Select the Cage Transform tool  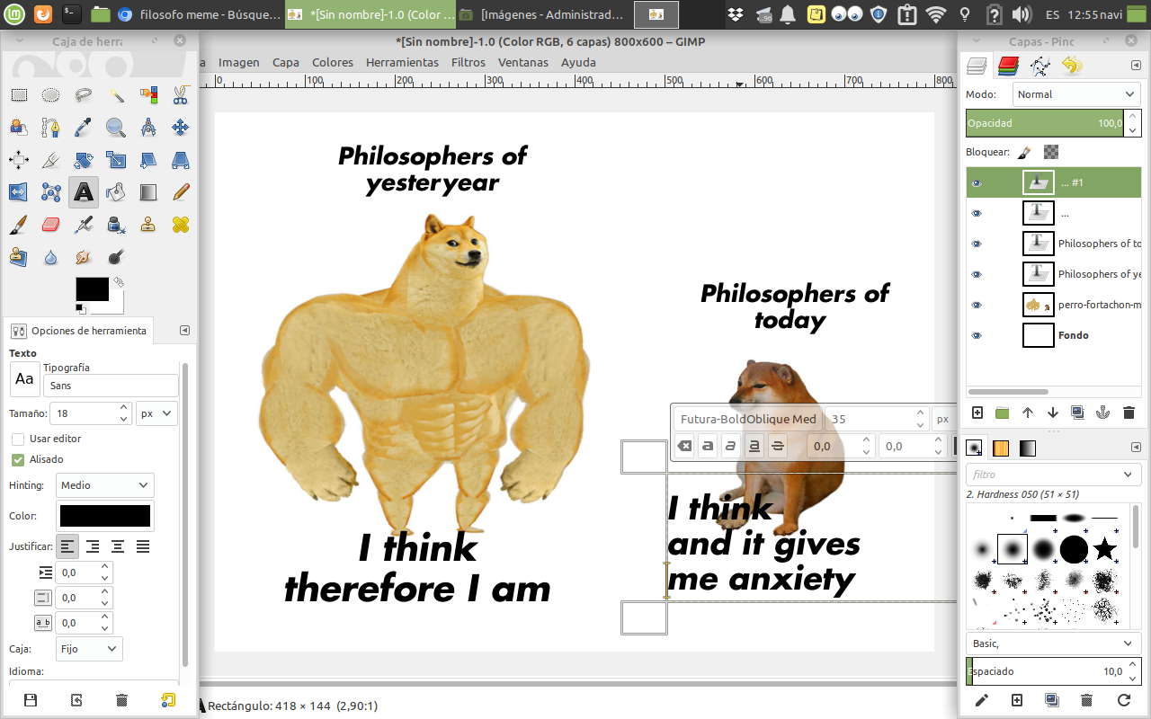click(51, 191)
